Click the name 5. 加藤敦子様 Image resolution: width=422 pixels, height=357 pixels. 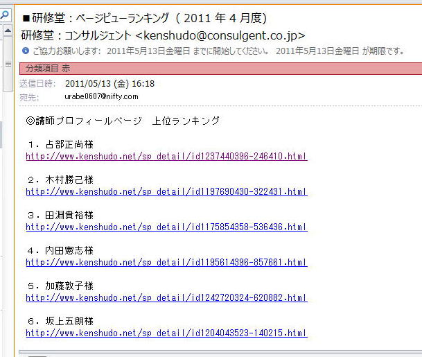pos(60,286)
